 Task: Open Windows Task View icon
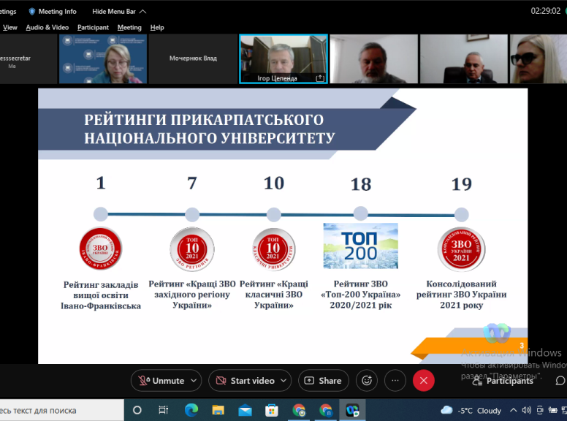[x=164, y=410]
